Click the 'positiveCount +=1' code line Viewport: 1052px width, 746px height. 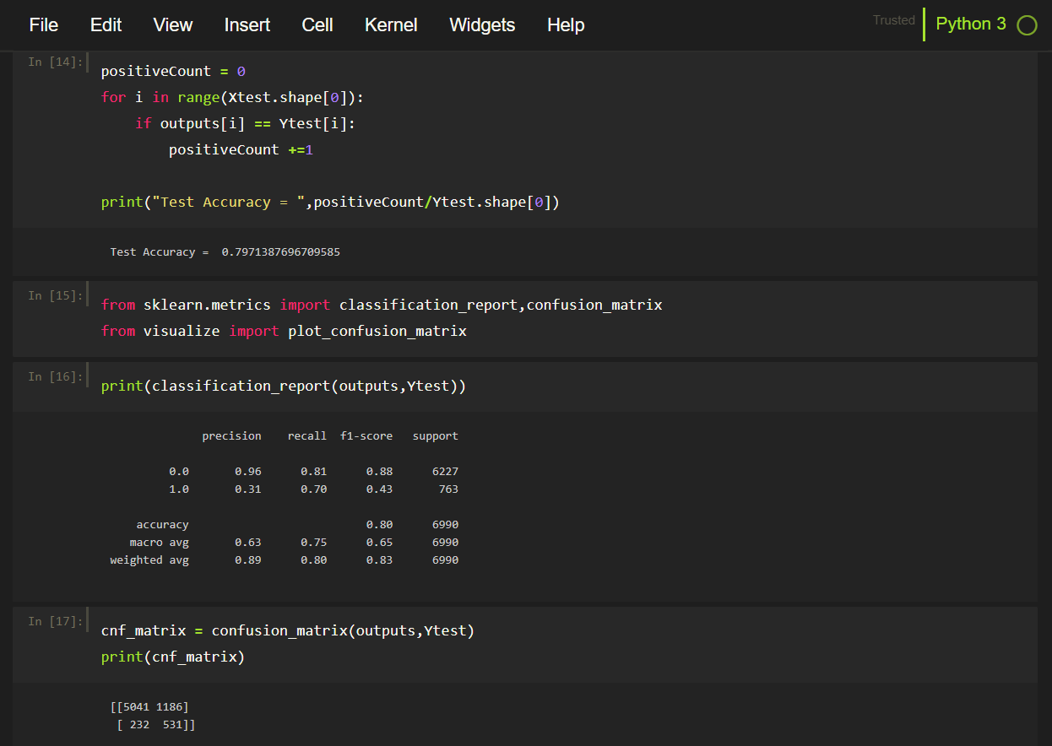point(241,149)
